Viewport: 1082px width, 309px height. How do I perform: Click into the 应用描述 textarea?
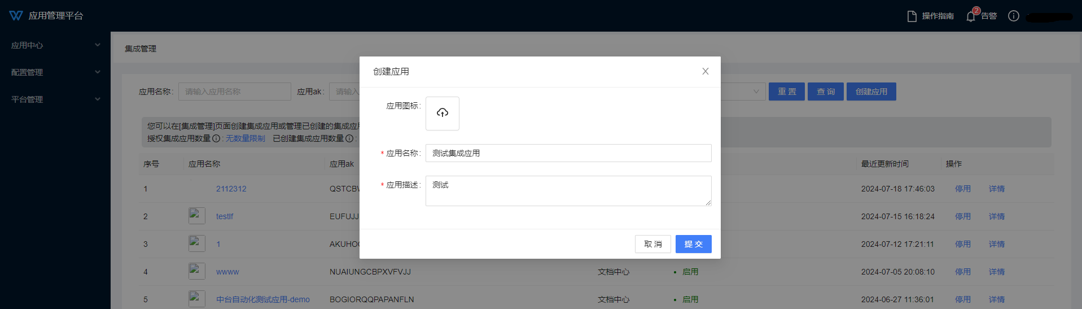(x=568, y=191)
